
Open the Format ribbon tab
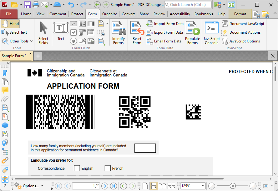tap(240, 14)
